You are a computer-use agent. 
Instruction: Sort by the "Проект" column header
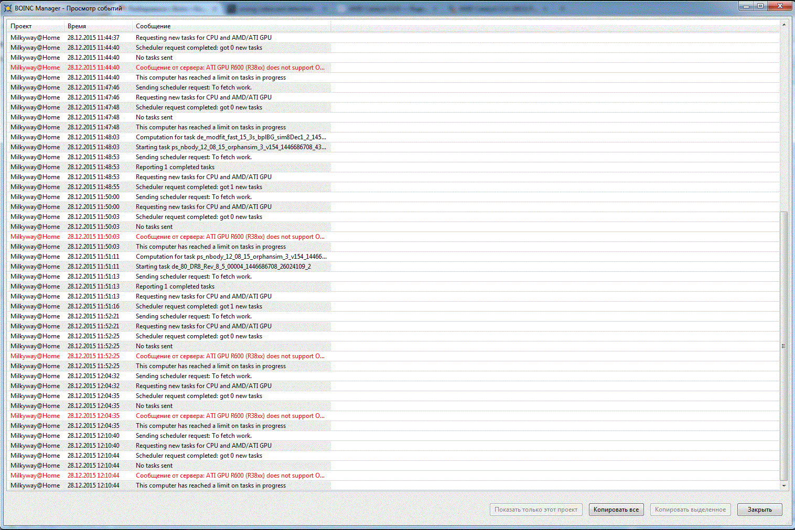36,26
